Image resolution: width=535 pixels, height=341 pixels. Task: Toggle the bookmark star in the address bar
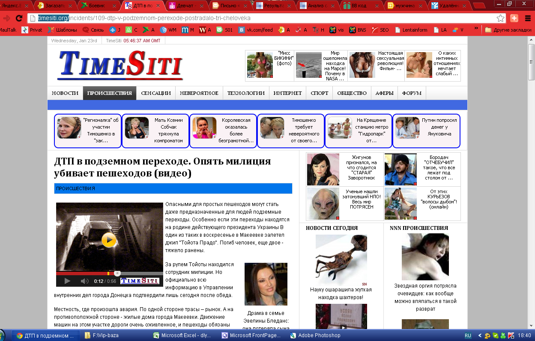pos(501,19)
